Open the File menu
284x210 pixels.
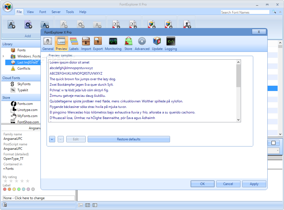[19, 12]
